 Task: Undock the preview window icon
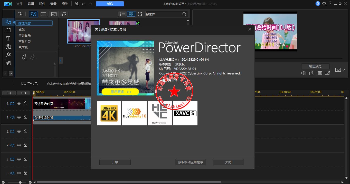click(327, 73)
